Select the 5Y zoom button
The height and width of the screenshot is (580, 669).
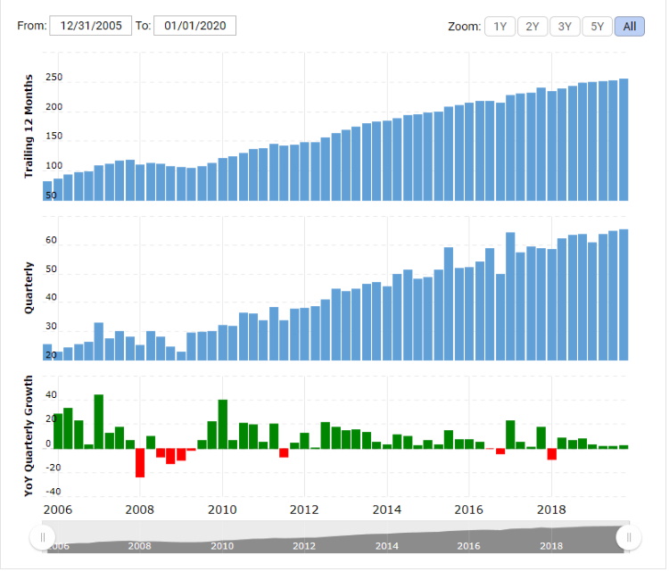(597, 27)
